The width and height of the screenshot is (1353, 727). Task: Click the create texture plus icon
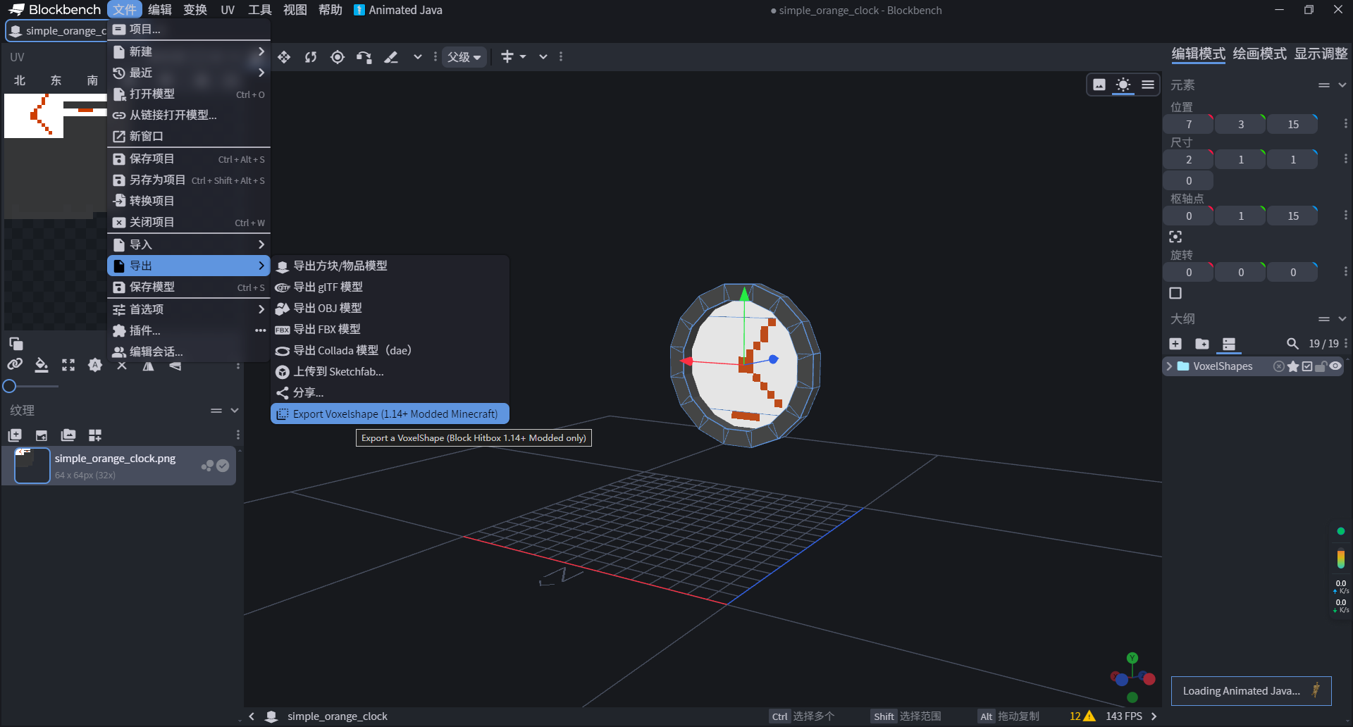pyautogui.click(x=15, y=435)
